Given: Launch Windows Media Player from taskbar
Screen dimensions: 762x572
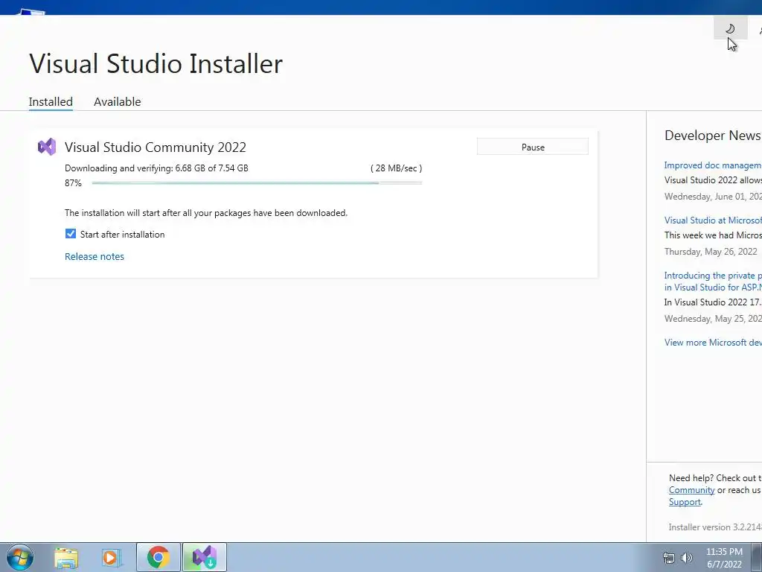Looking at the screenshot, I should [111, 557].
